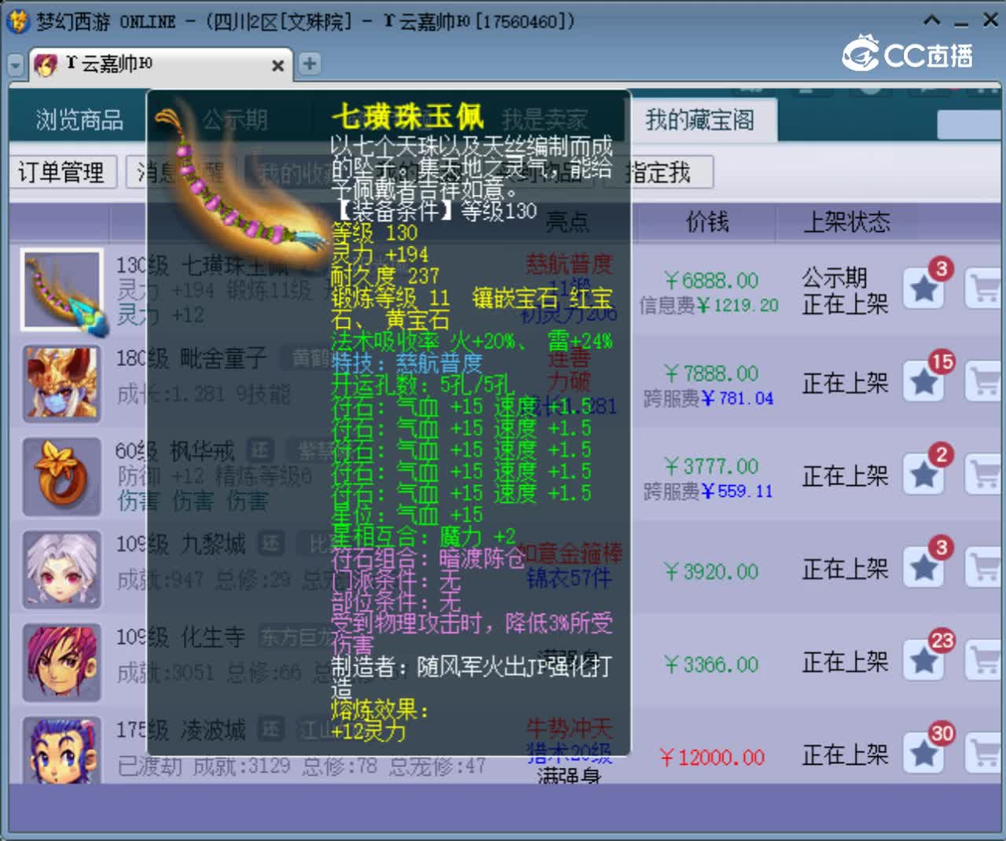
Task: Open the 九黎城 character avatar
Action: click(x=62, y=569)
